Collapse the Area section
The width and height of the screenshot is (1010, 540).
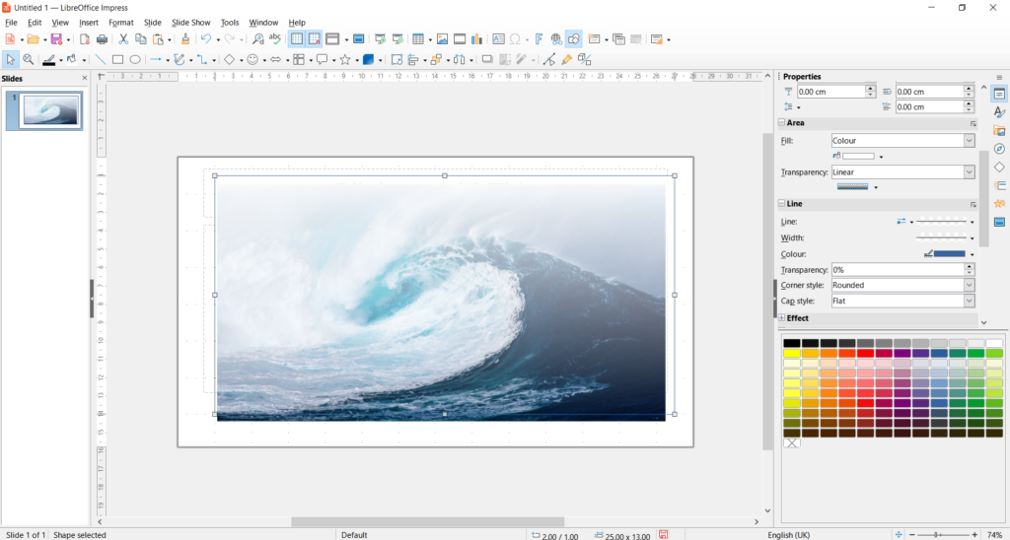click(x=782, y=123)
